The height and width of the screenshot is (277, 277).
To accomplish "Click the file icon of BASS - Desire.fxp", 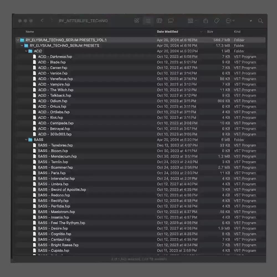I will (35, 228).
